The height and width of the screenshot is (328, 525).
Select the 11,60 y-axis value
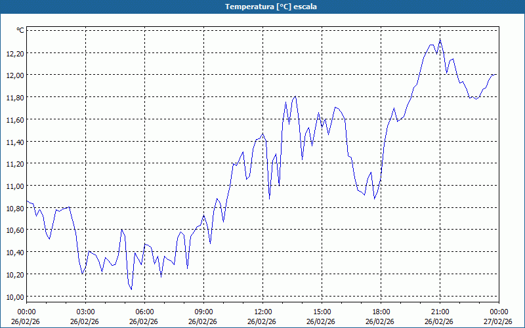coord(14,119)
